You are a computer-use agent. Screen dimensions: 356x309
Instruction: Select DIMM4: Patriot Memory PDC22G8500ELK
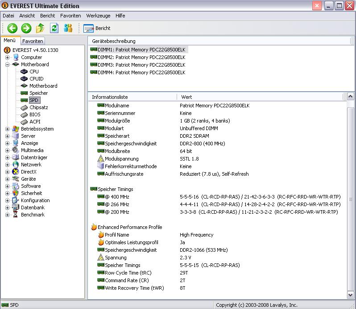click(x=137, y=72)
